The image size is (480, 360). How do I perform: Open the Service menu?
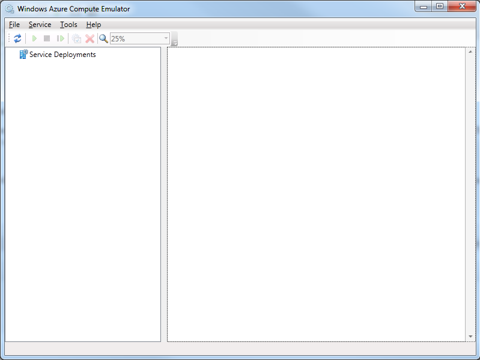click(40, 25)
